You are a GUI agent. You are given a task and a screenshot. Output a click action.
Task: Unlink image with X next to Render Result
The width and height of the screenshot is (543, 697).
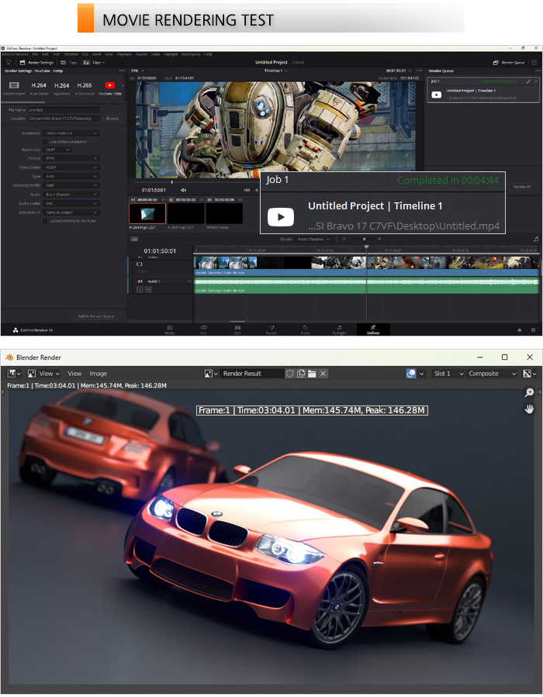tap(323, 374)
